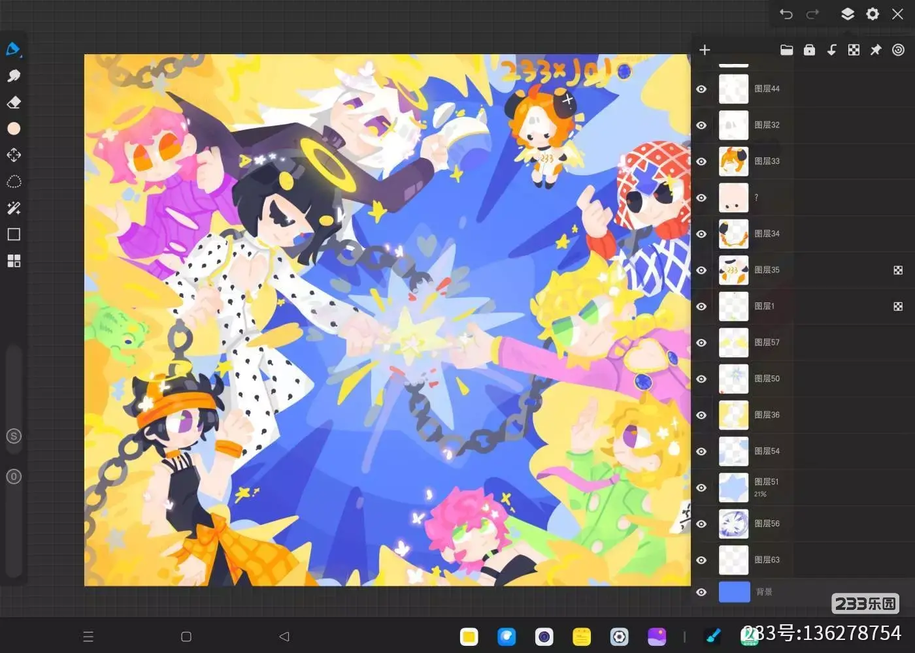
Task: Toggle visibility of layer 图层54
Action: [701, 451]
